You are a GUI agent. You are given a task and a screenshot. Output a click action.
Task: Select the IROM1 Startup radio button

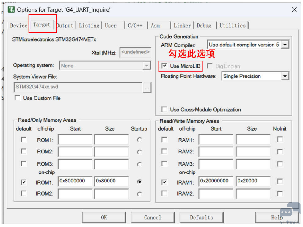pyautogui.click(x=139, y=182)
